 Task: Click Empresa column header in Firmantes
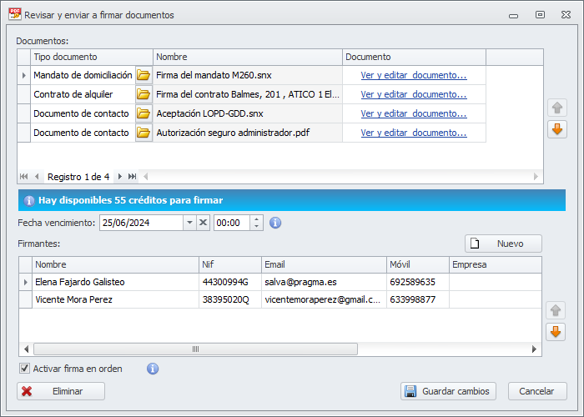[496, 264]
